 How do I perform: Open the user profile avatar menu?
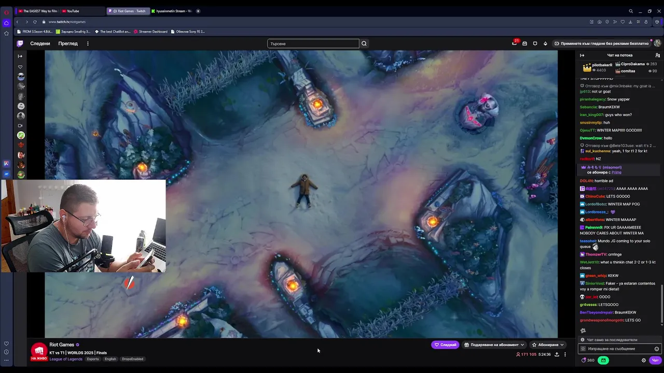pos(657,44)
